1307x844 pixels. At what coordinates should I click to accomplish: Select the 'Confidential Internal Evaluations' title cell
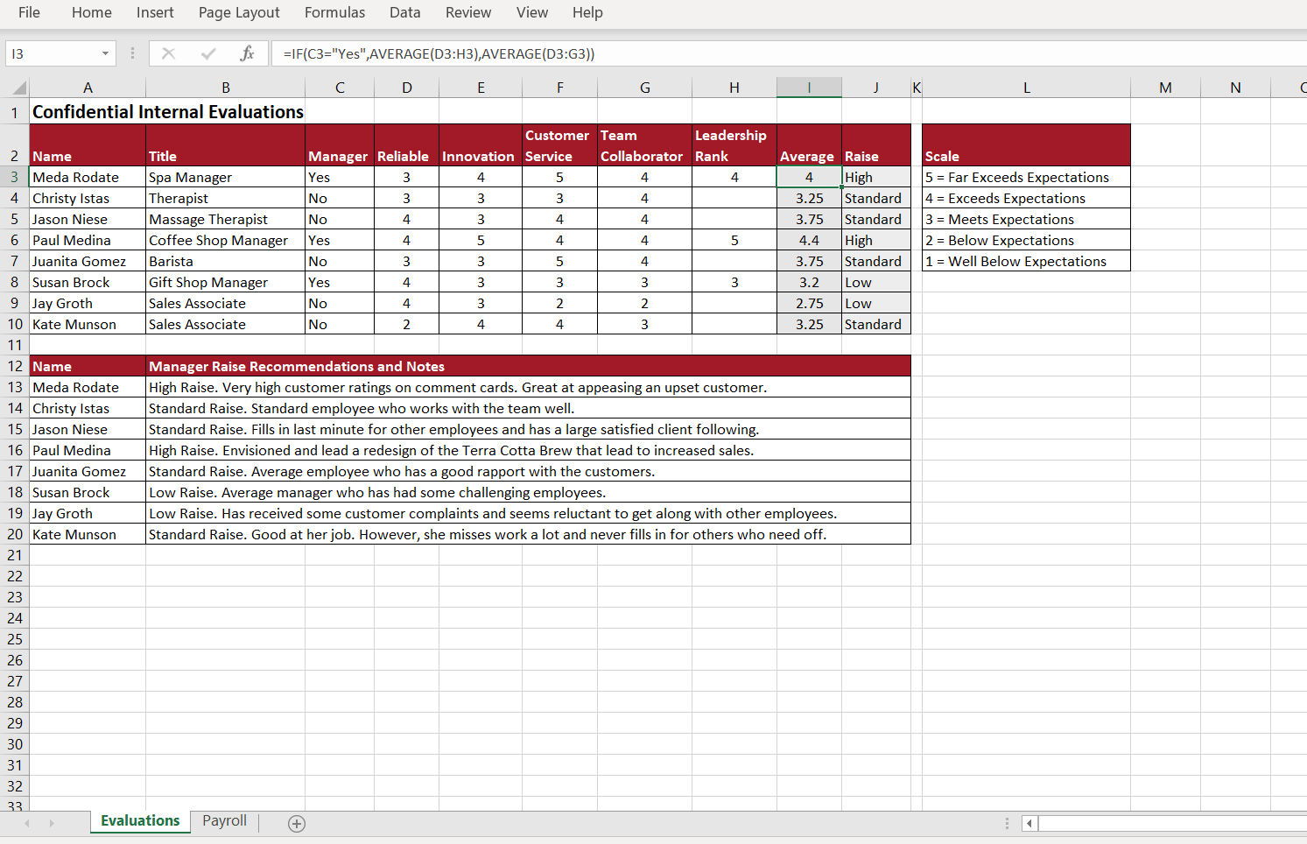pos(167,112)
